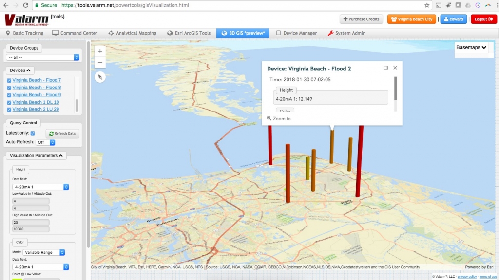Viewport: 499px width, 280px height.
Task: Click the left panel vertical scrollbar
Action: [89, 144]
